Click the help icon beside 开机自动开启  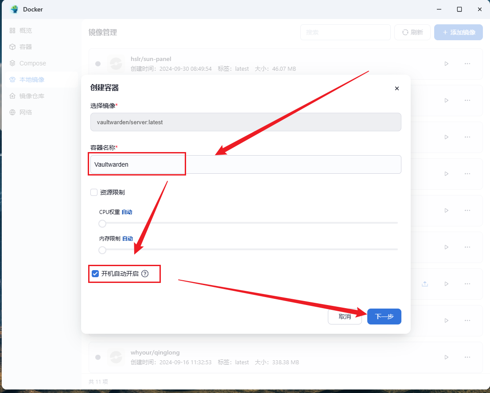145,274
